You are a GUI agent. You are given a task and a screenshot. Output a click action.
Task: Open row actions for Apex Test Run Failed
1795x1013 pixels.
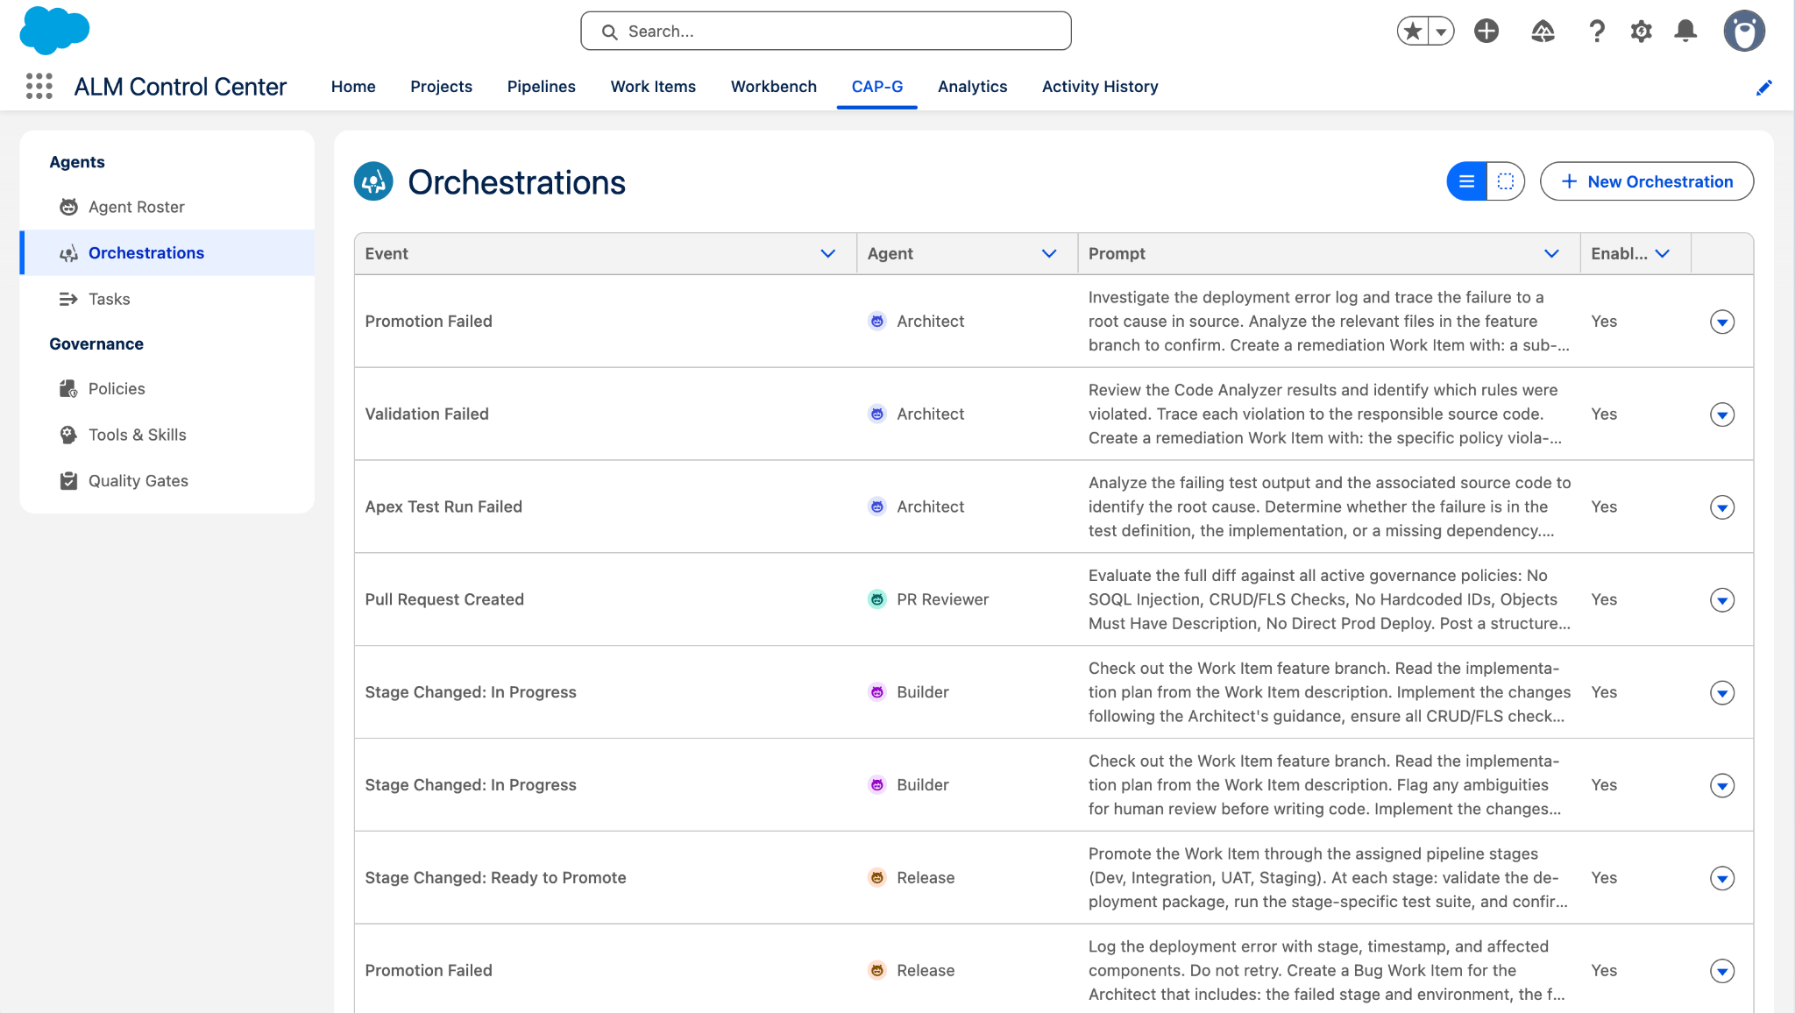tap(1722, 507)
